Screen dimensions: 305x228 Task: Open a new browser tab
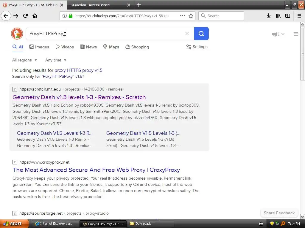click(x=139, y=5)
